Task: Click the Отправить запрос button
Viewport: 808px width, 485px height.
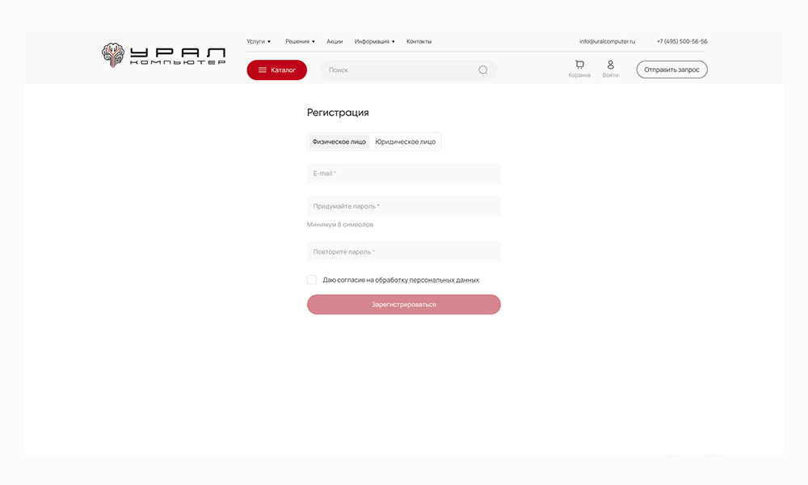Action: point(671,70)
